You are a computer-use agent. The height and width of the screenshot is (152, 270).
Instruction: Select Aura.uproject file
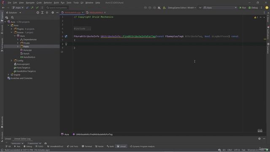click(x=23, y=64)
